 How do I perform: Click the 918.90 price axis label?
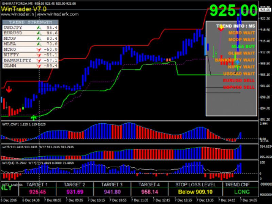tap(265, 30)
